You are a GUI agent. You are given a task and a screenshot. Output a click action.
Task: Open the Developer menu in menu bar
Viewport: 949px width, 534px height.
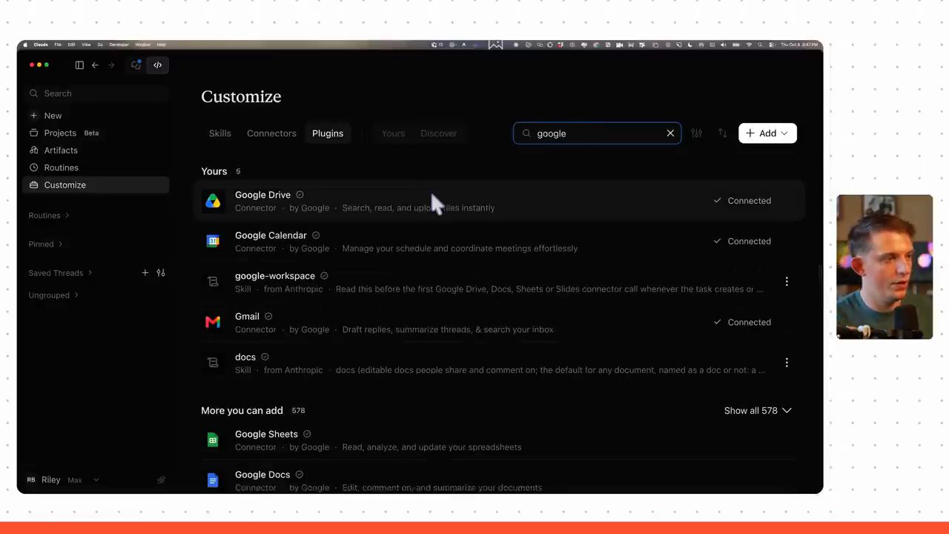119,44
